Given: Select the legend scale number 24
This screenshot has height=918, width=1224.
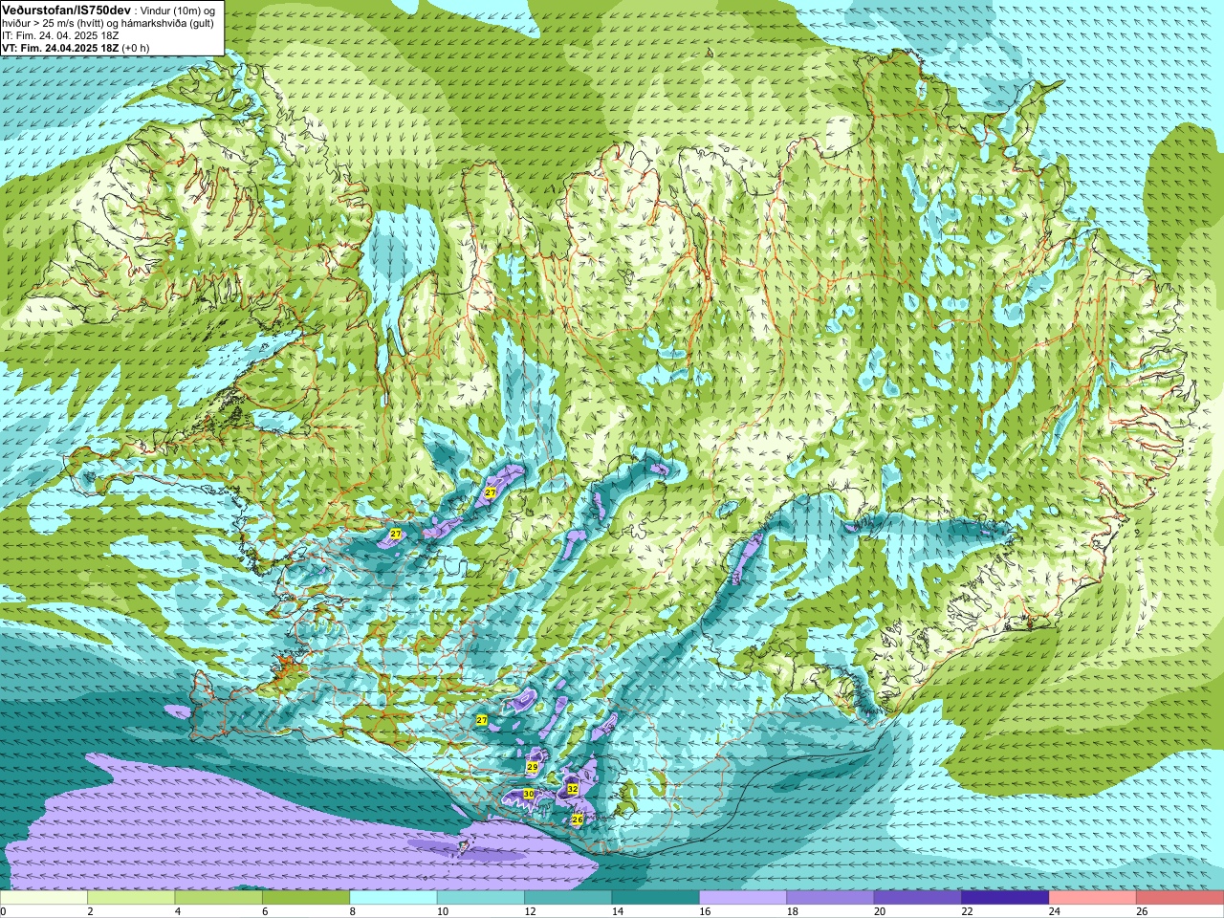Looking at the screenshot, I should tap(1055, 911).
